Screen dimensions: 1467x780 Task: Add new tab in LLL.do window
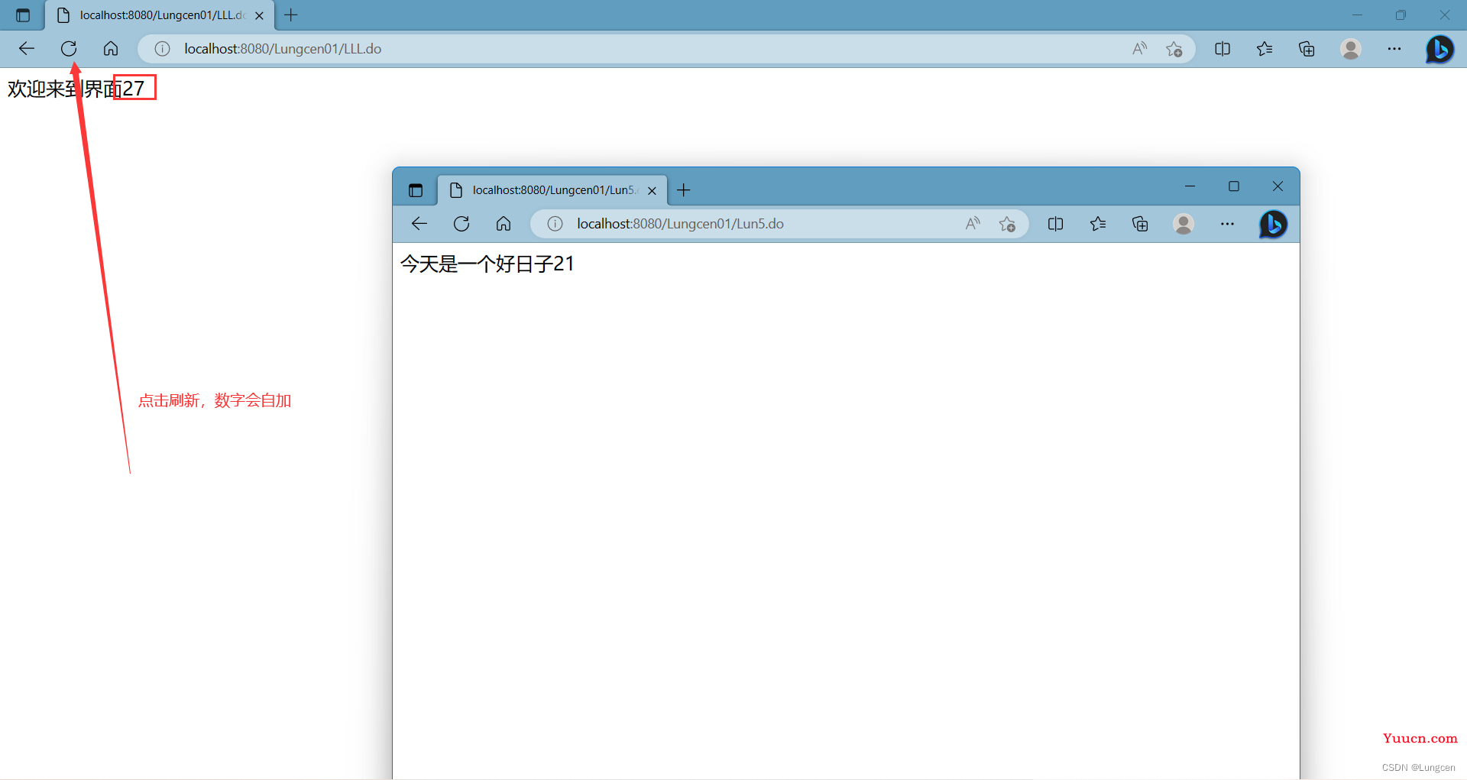click(x=291, y=15)
